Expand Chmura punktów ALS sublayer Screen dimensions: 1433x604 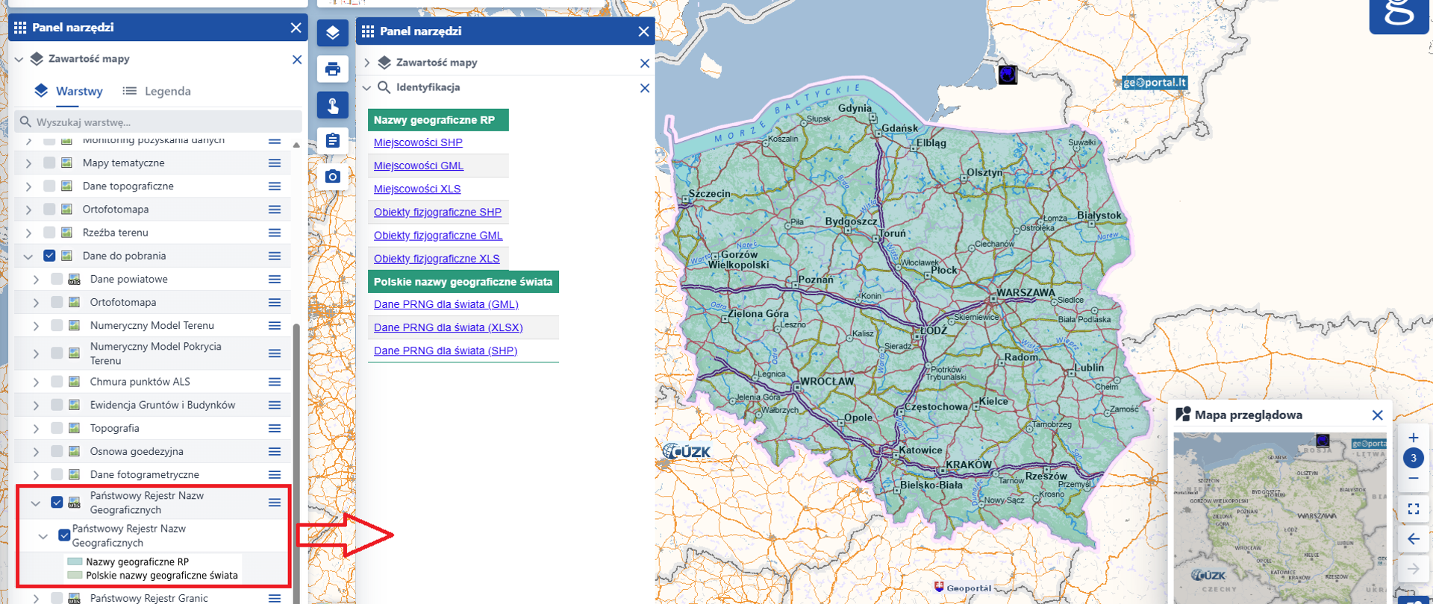pyautogui.click(x=36, y=382)
